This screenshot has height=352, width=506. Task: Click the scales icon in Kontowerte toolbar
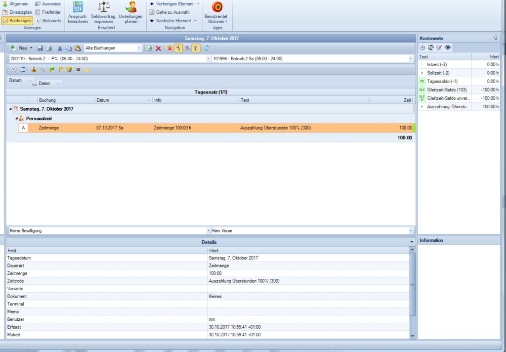coord(431,48)
